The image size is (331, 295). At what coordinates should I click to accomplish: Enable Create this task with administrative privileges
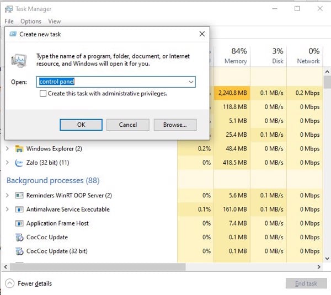pyautogui.click(x=43, y=93)
